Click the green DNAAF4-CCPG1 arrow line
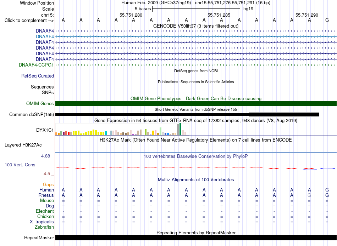The height and width of the screenshot is (246, 337). pos(196,65)
